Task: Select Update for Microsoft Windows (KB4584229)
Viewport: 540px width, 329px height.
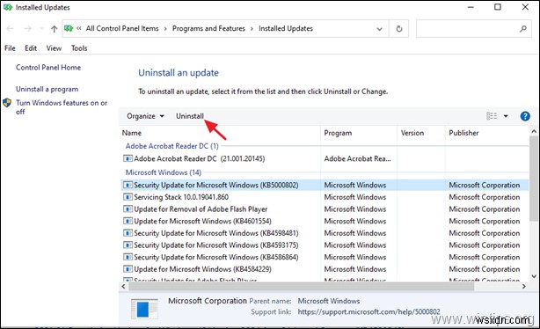Action: (x=202, y=269)
